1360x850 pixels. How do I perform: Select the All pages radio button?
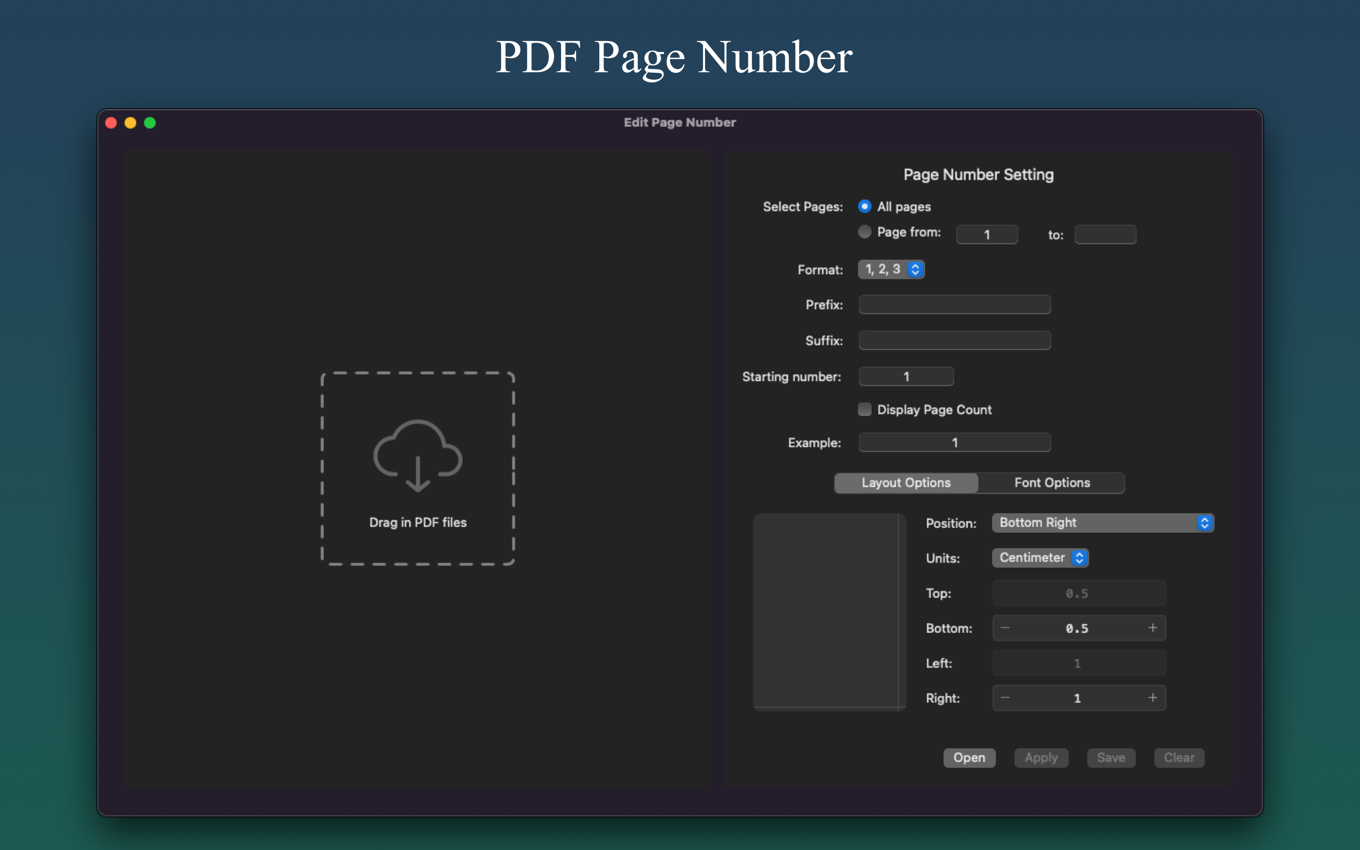pos(864,206)
